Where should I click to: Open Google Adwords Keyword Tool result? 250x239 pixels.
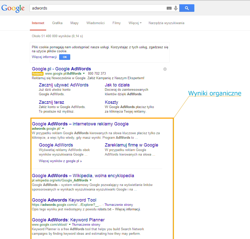pyautogui.click(x=64, y=200)
